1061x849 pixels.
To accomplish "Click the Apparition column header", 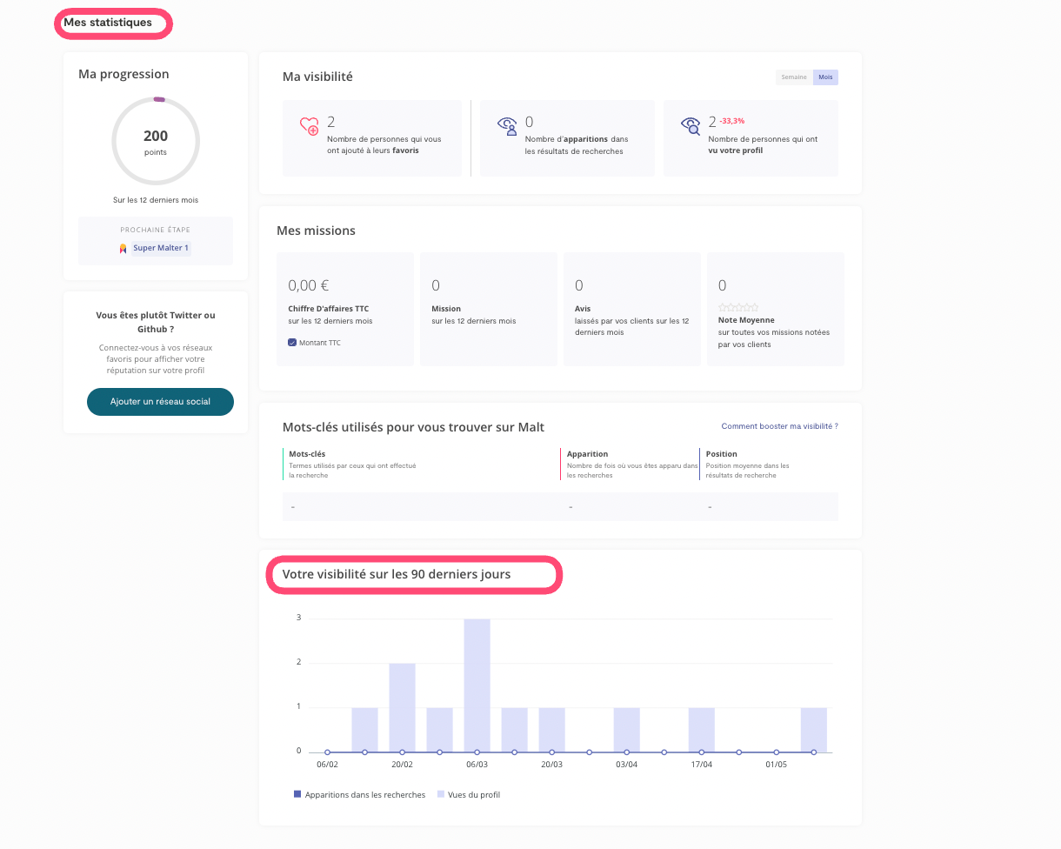I will [x=587, y=454].
